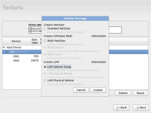Viewport: 151px width, 113px height.
Task: Select the RAID Device radio button
Action: coord(45,48)
